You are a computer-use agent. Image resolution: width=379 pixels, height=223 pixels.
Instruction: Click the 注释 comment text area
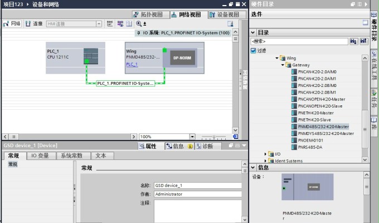pos(198,211)
